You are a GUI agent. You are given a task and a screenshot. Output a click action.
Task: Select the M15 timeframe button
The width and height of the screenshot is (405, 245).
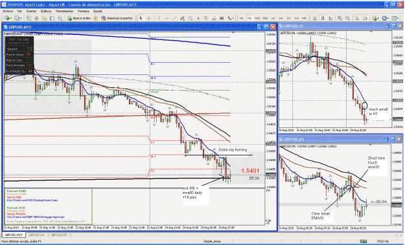tap(257, 18)
